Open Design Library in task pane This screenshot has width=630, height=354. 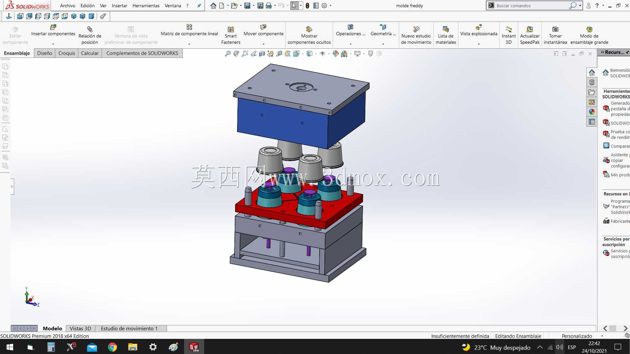pyautogui.click(x=592, y=82)
